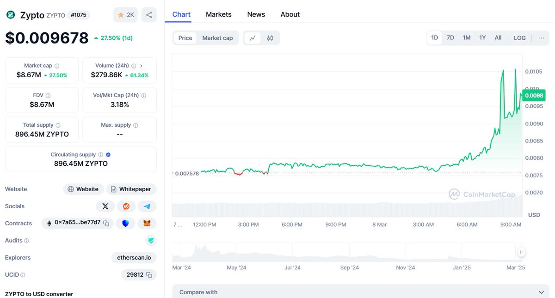Click the 896.45M ZYPTO circulating supply value
555x298 pixels.
81,164
